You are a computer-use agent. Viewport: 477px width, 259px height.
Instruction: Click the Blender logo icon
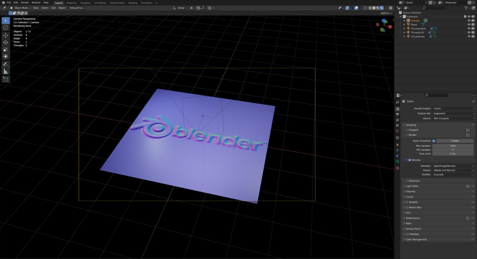pyautogui.click(x=3, y=2)
